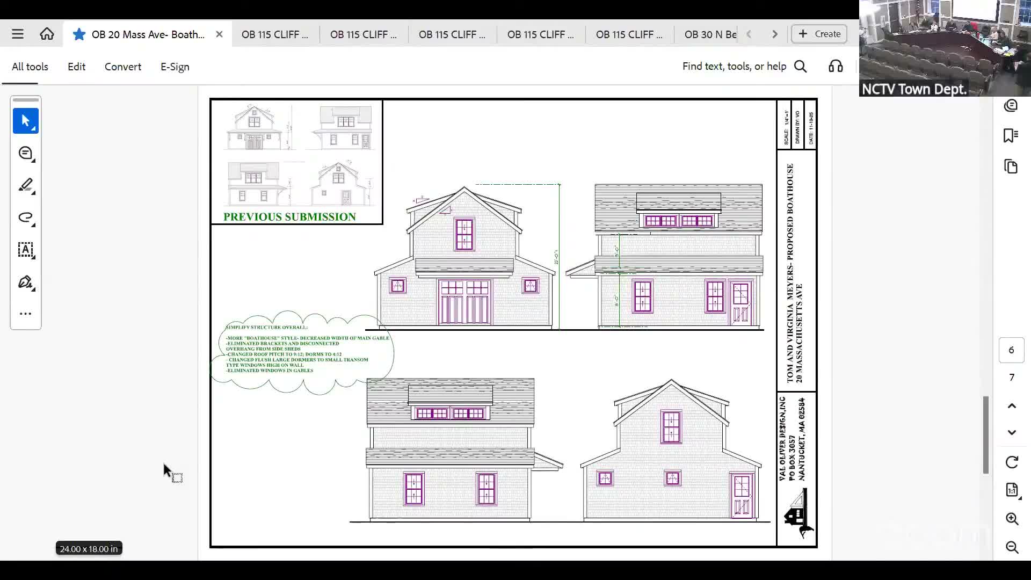1031x580 pixels.
Task: Activate read aloud listening mode
Action: coord(835,66)
